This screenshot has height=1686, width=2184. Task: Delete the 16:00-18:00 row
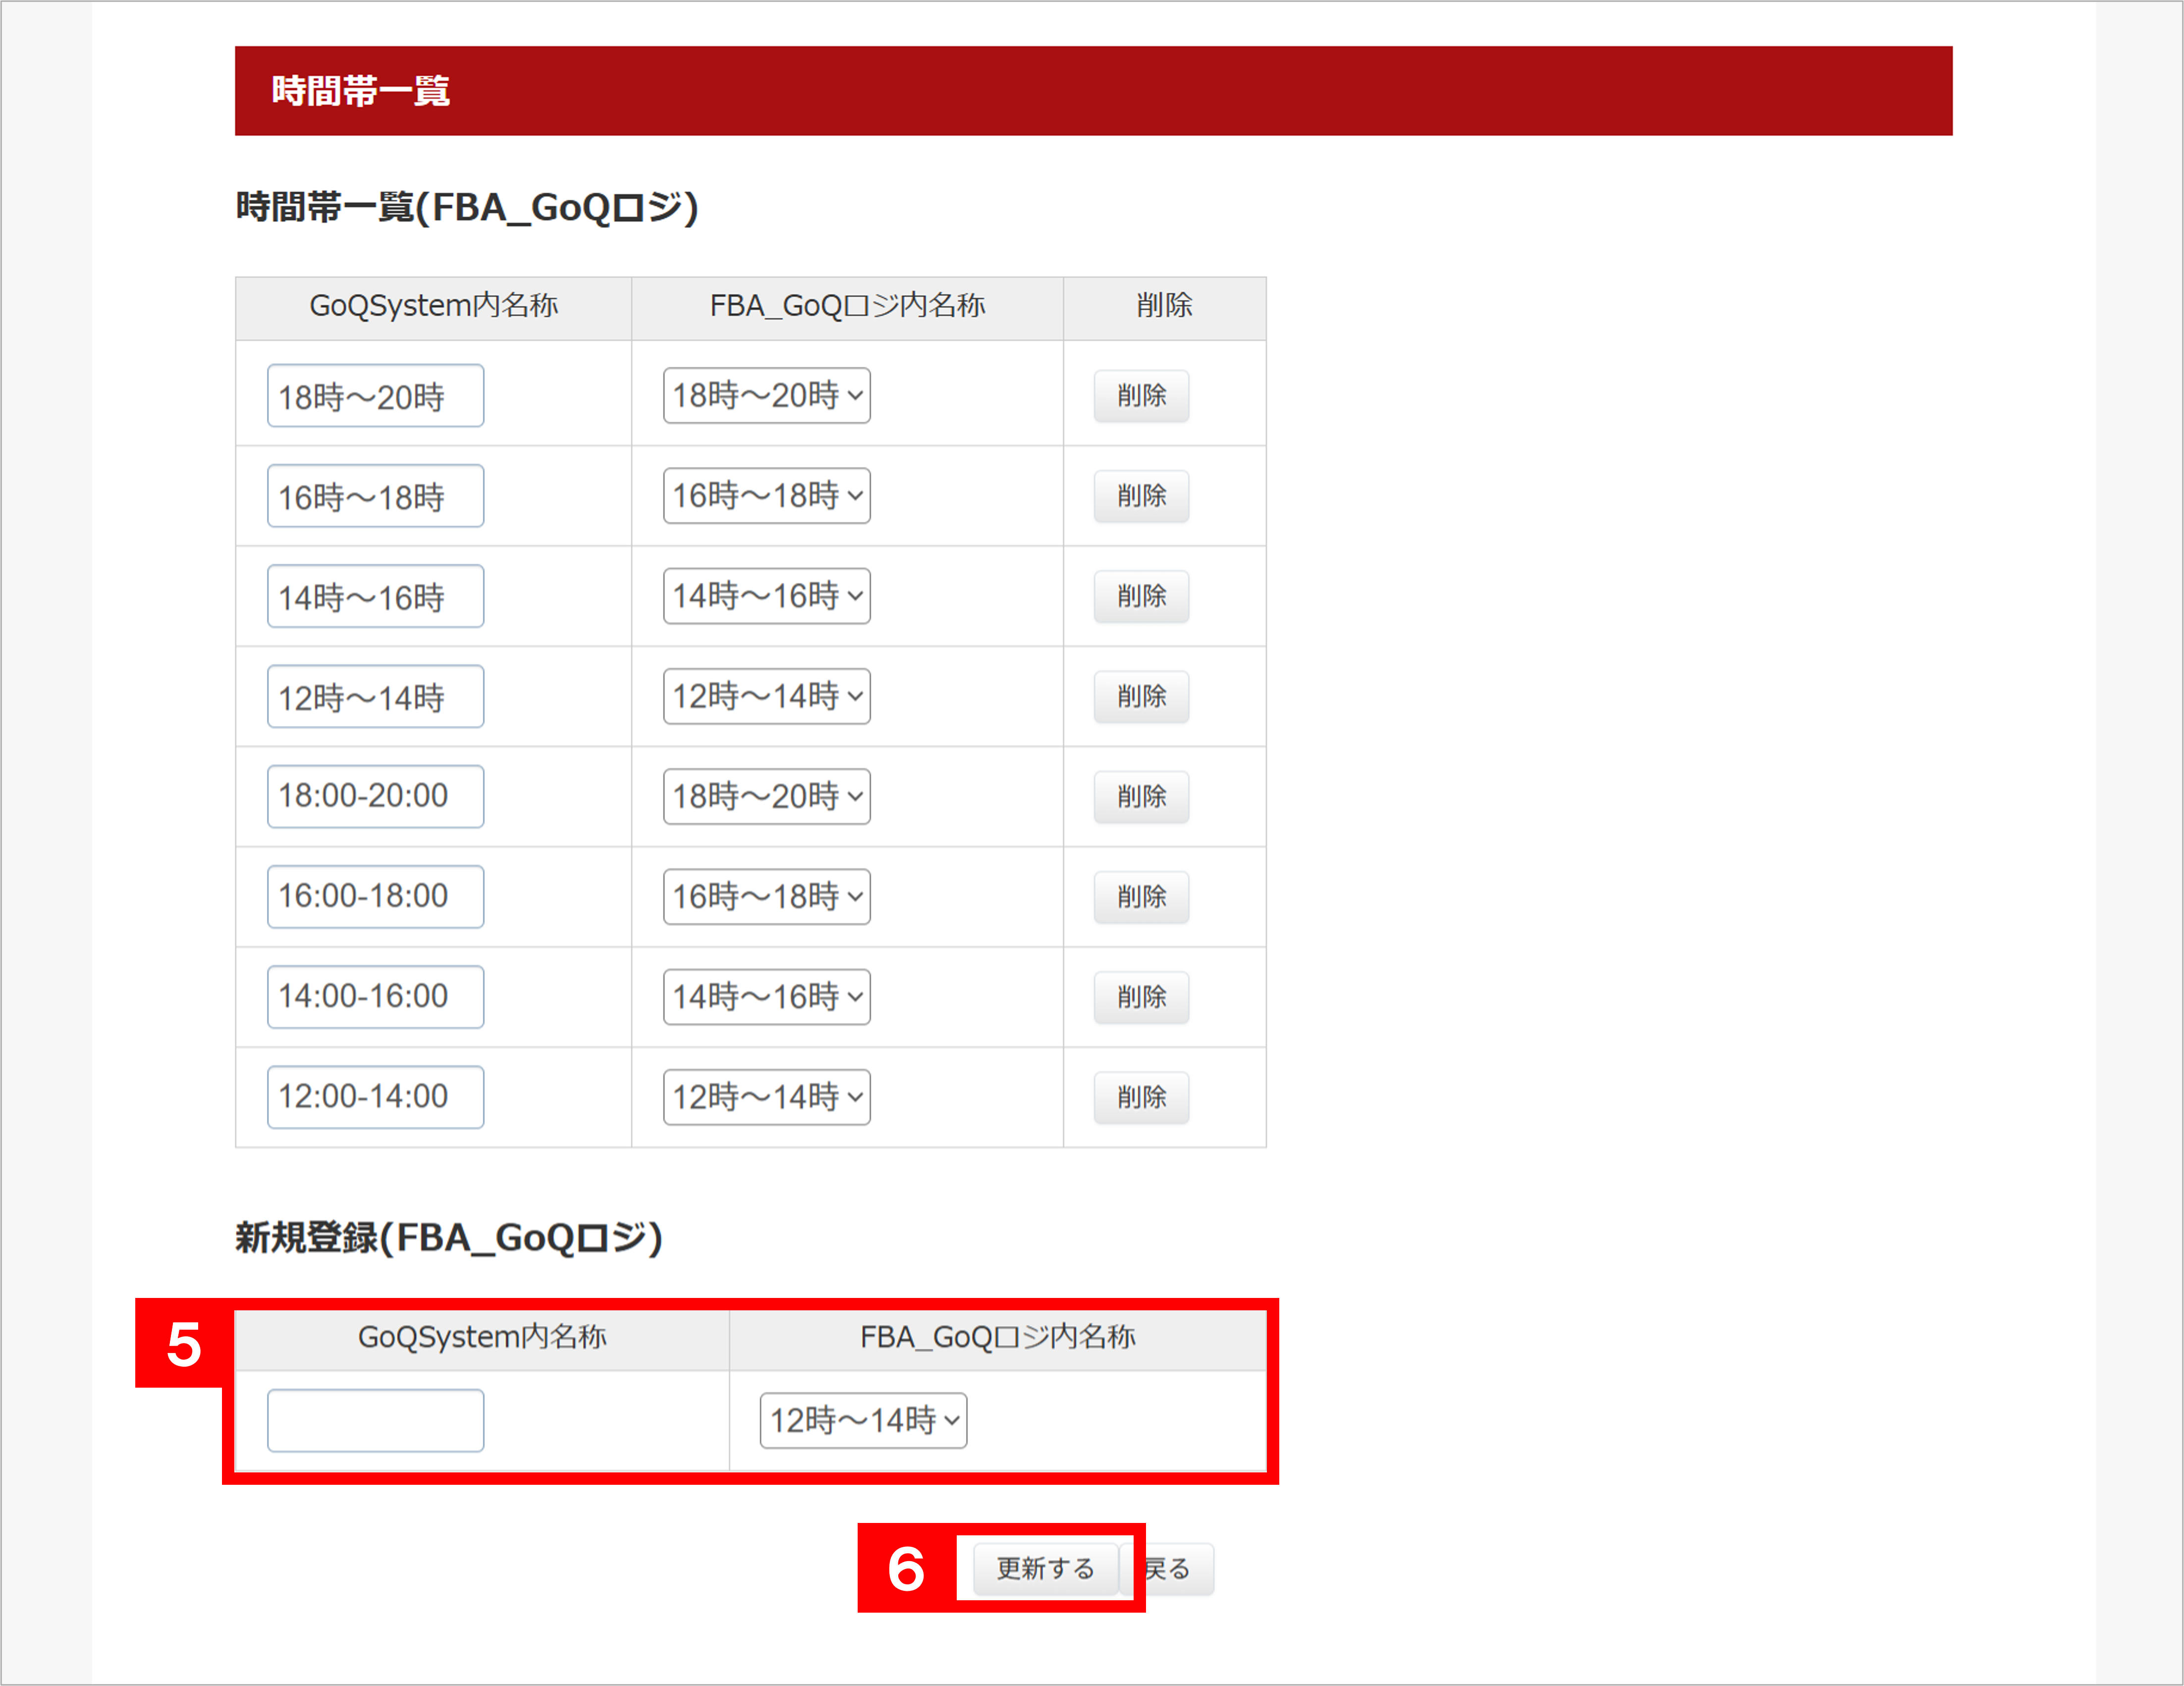[x=1141, y=896]
